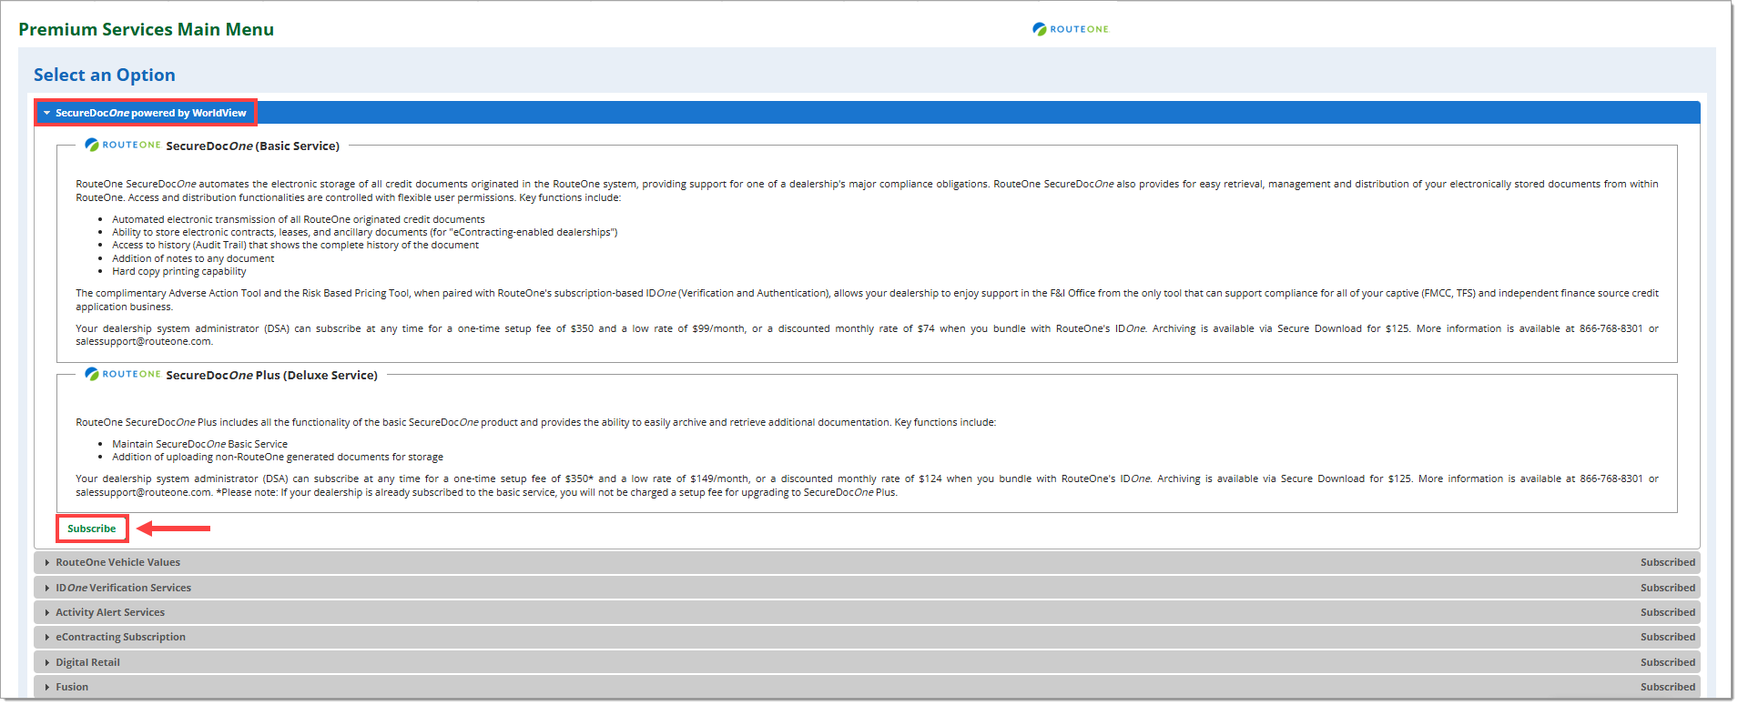Expand the Fusion arrow
The image size is (1738, 705).
(47, 687)
